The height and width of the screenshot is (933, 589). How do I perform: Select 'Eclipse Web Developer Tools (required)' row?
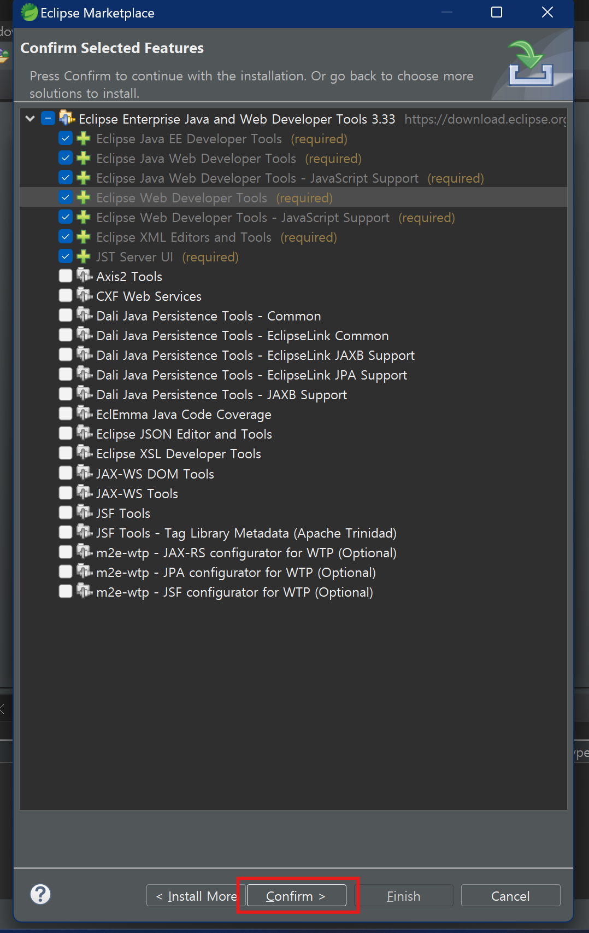(x=293, y=197)
